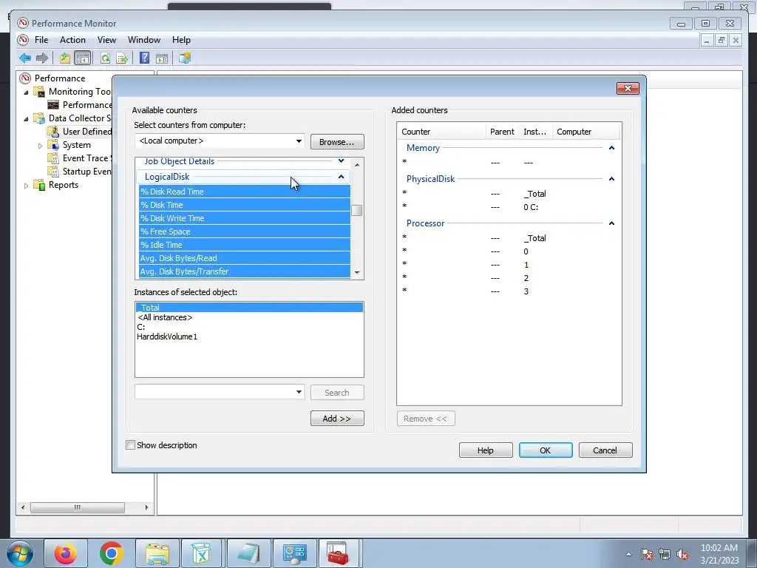Click the Refresh toolbar icon
Image resolution: width=757 pixels, height=568 pixels.
[105, 58]
